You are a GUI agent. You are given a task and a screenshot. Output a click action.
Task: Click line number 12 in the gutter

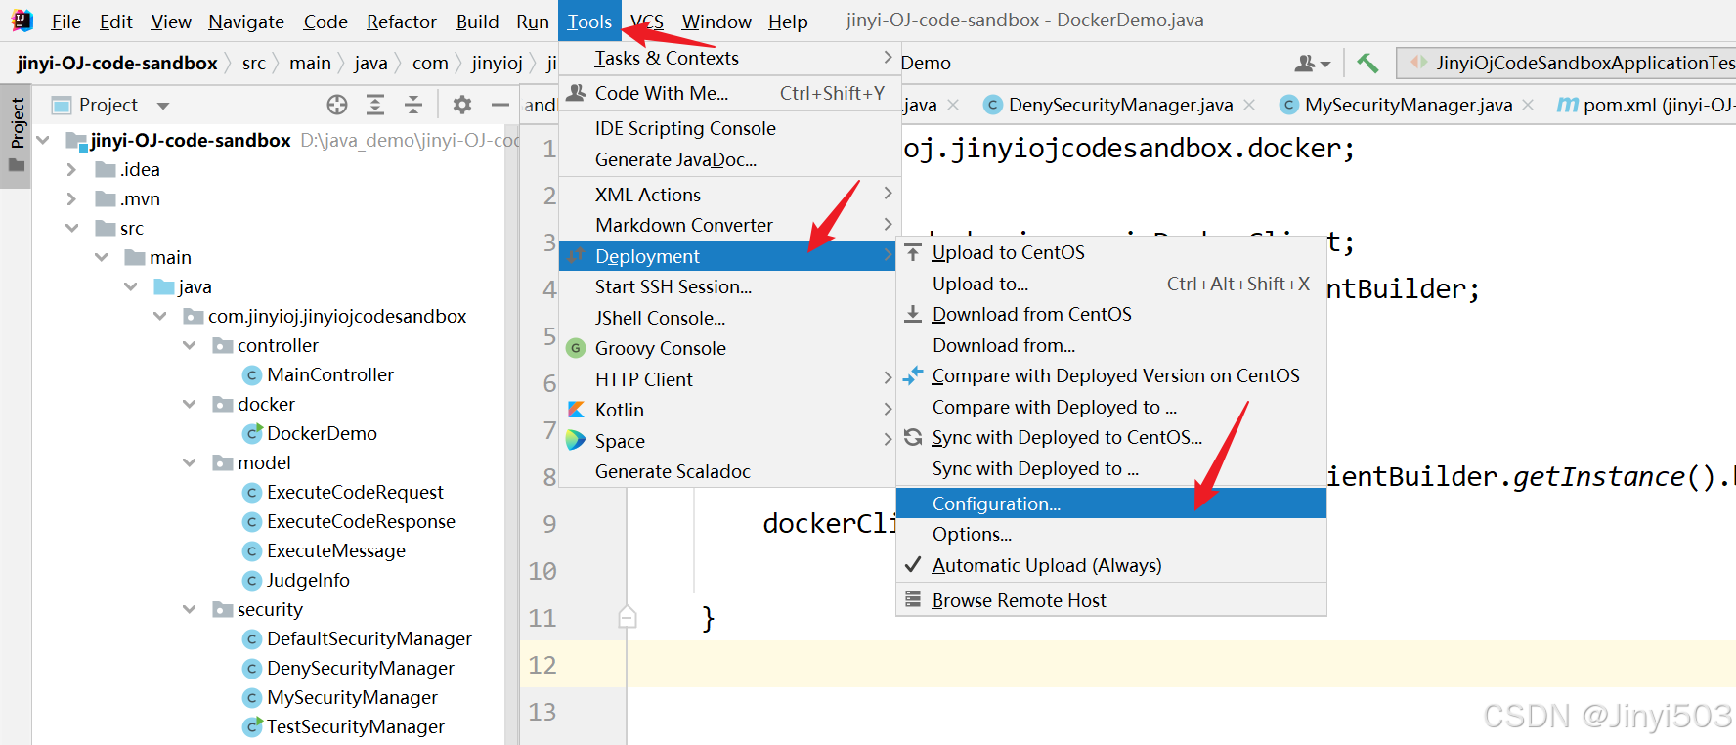542,665
